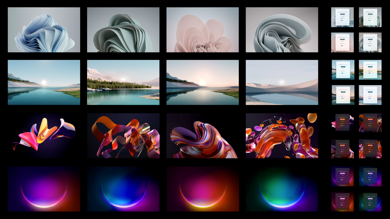The width and height of the screenshot is (390, 219).
Task: Toggle the switch on the blue bloom preview
Action: click(x=342, y=21)
